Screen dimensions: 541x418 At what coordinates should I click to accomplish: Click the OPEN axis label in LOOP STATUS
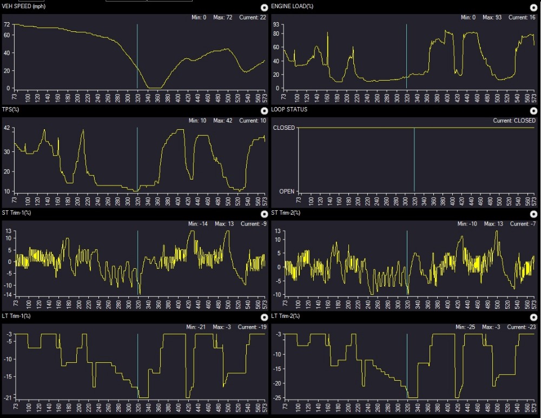(x=287, y=191)
